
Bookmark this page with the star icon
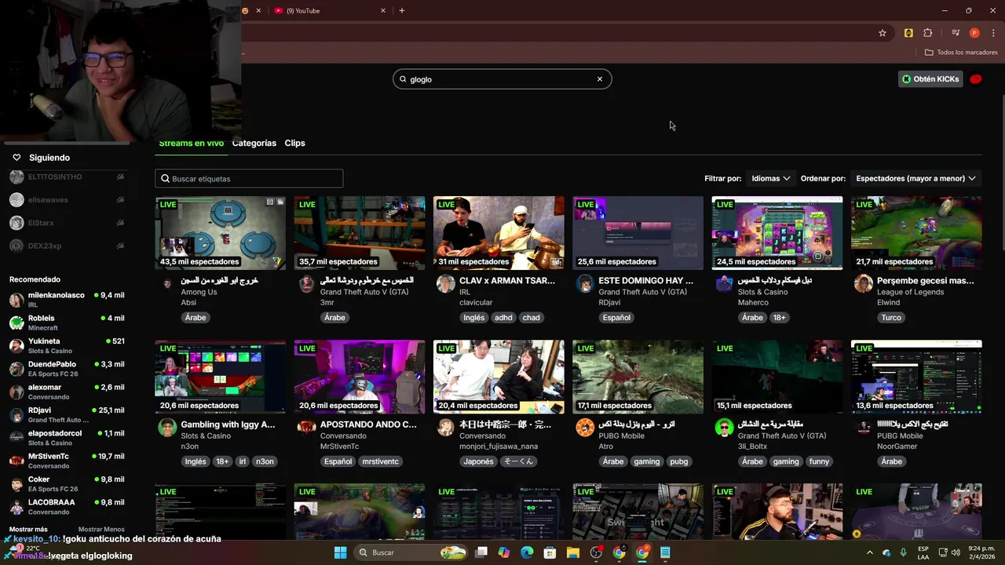(x=883, y=33)
